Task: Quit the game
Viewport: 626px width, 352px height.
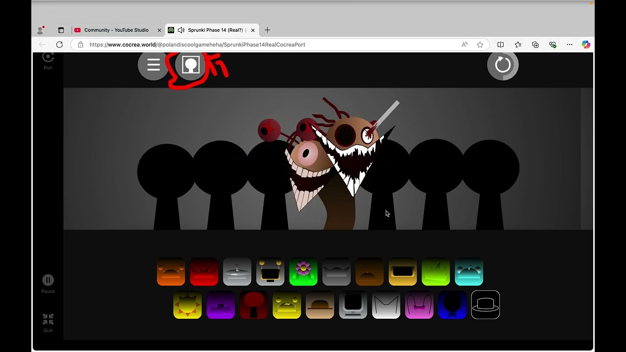Action: (48, 323)
